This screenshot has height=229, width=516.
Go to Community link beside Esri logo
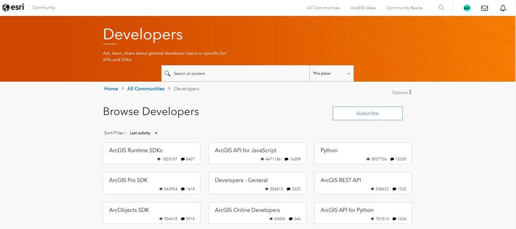tap(44, 8)
